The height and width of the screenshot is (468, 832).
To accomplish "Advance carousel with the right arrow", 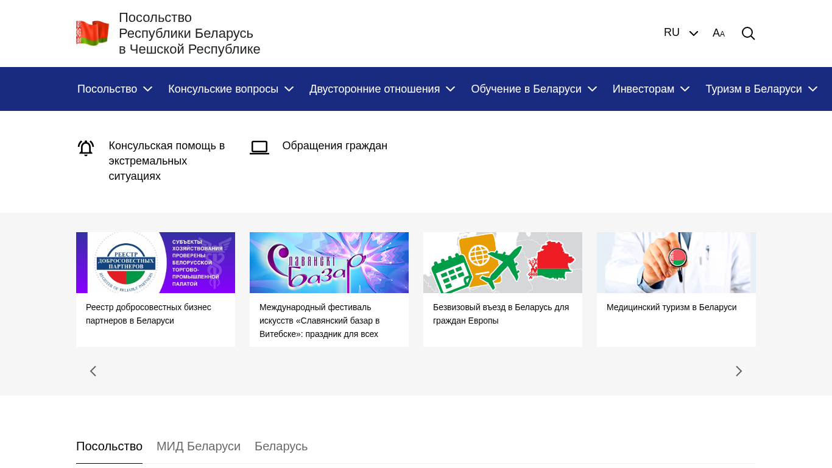I will point(739,371).
